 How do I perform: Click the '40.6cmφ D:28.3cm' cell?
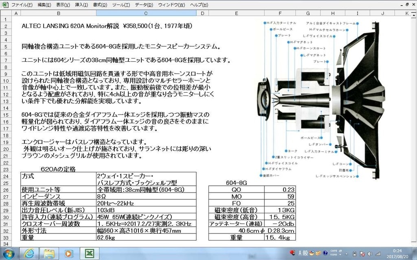[252, 231]
